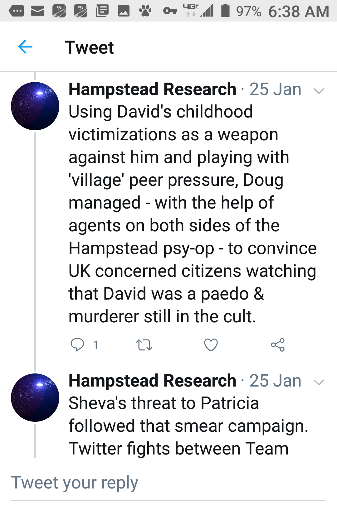This screenshot has height=505, width=337.
Task: Expand second tweet's dropdown chevron
Action: click(319, 382)
